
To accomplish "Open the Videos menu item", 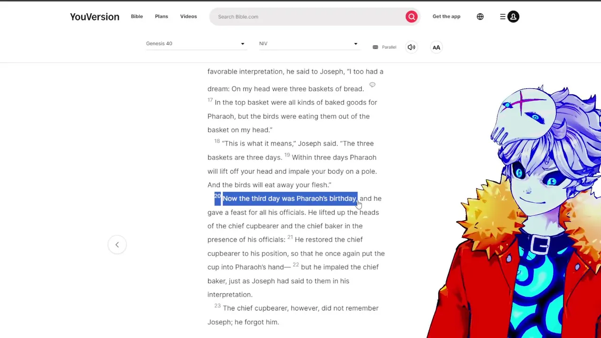I will tap(188, 16).
